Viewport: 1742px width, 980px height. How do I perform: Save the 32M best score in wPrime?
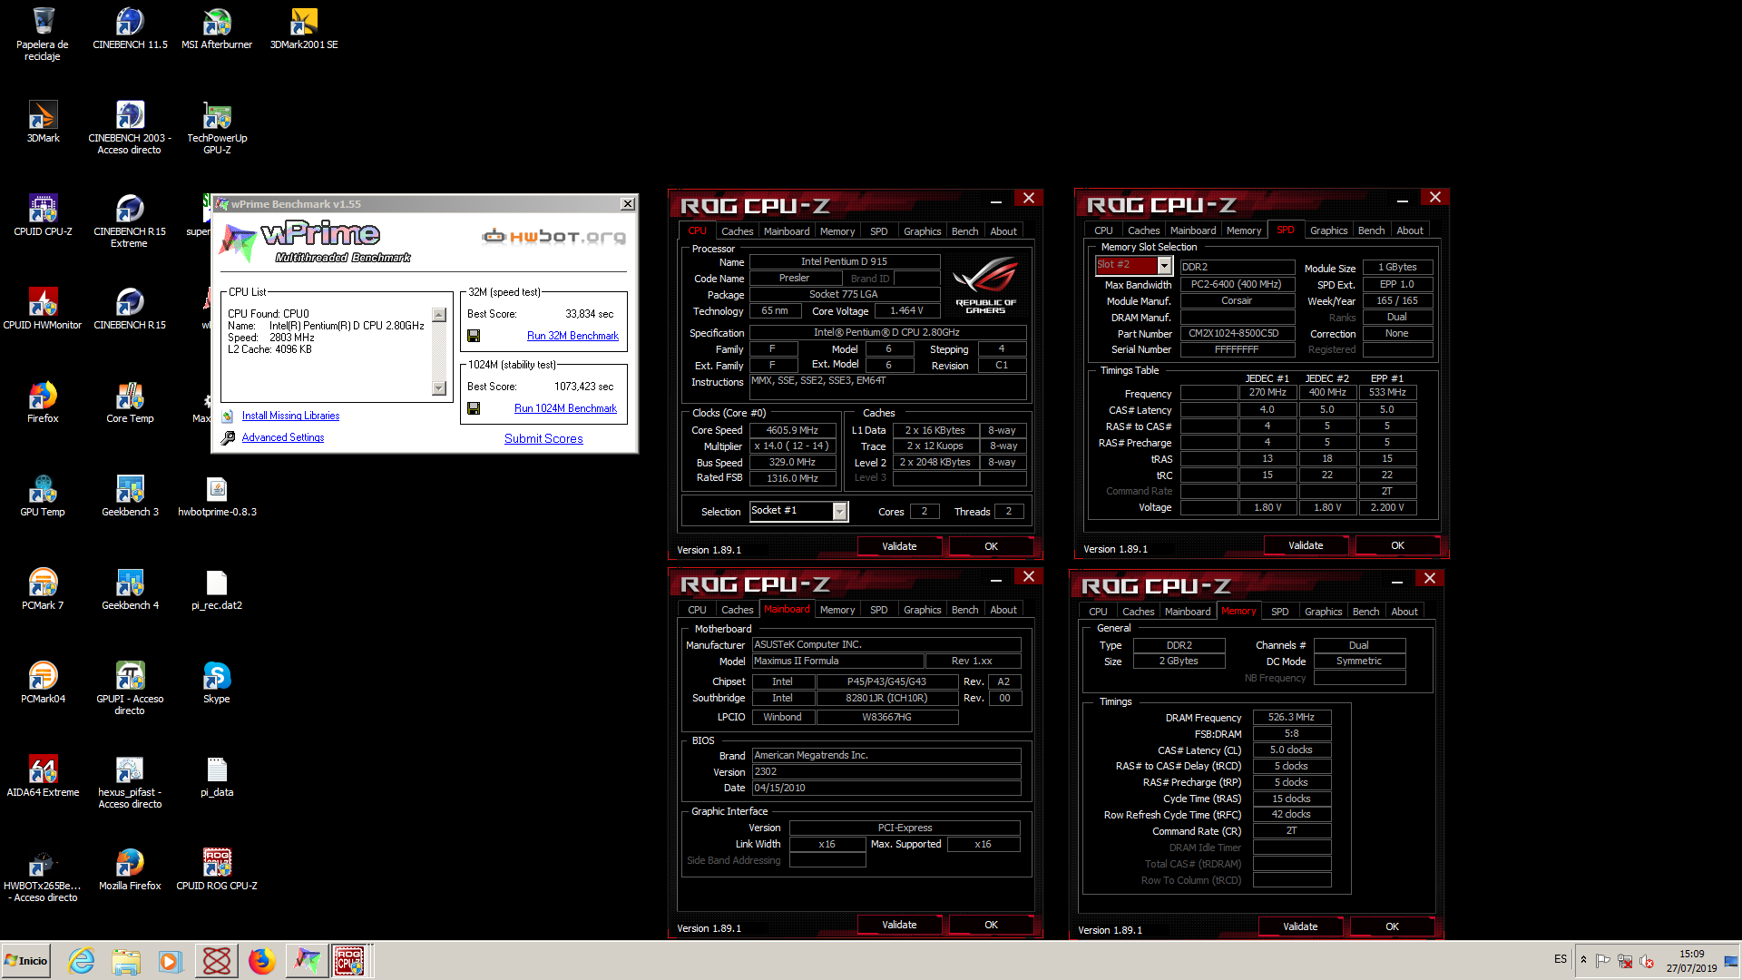tap(474, 336)
